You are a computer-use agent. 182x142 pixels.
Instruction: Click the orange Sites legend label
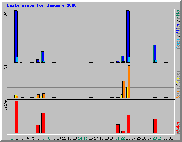[178, 93]
